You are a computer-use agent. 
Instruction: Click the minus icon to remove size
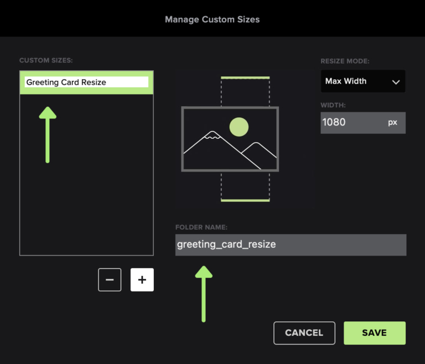point(110,280)
